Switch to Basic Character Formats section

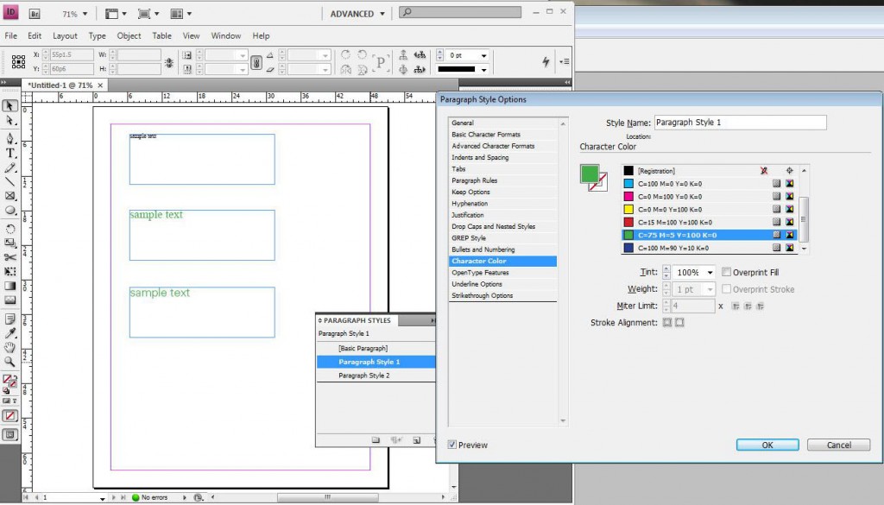pos(486,134)
